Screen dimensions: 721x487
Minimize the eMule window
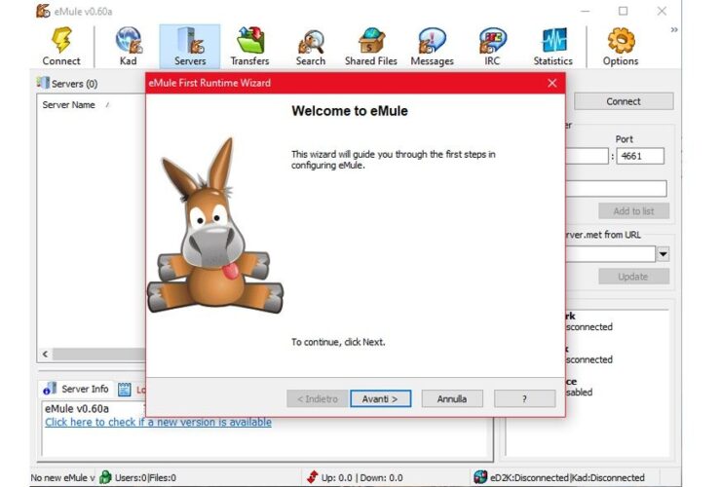click(585, 11)
